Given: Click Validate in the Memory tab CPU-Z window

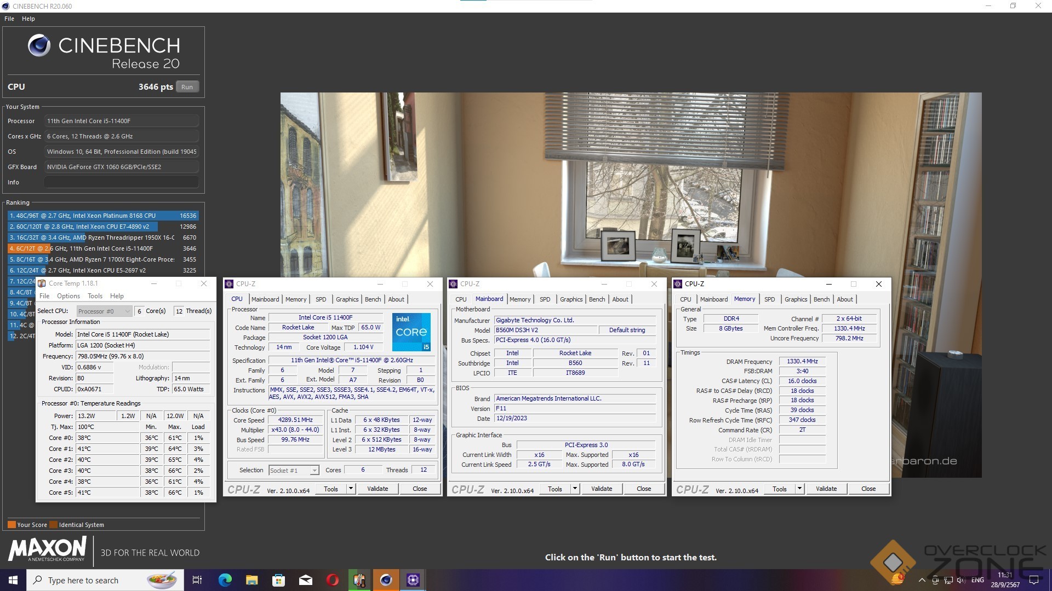Looking at the screenshot, I should coord(826,489).
